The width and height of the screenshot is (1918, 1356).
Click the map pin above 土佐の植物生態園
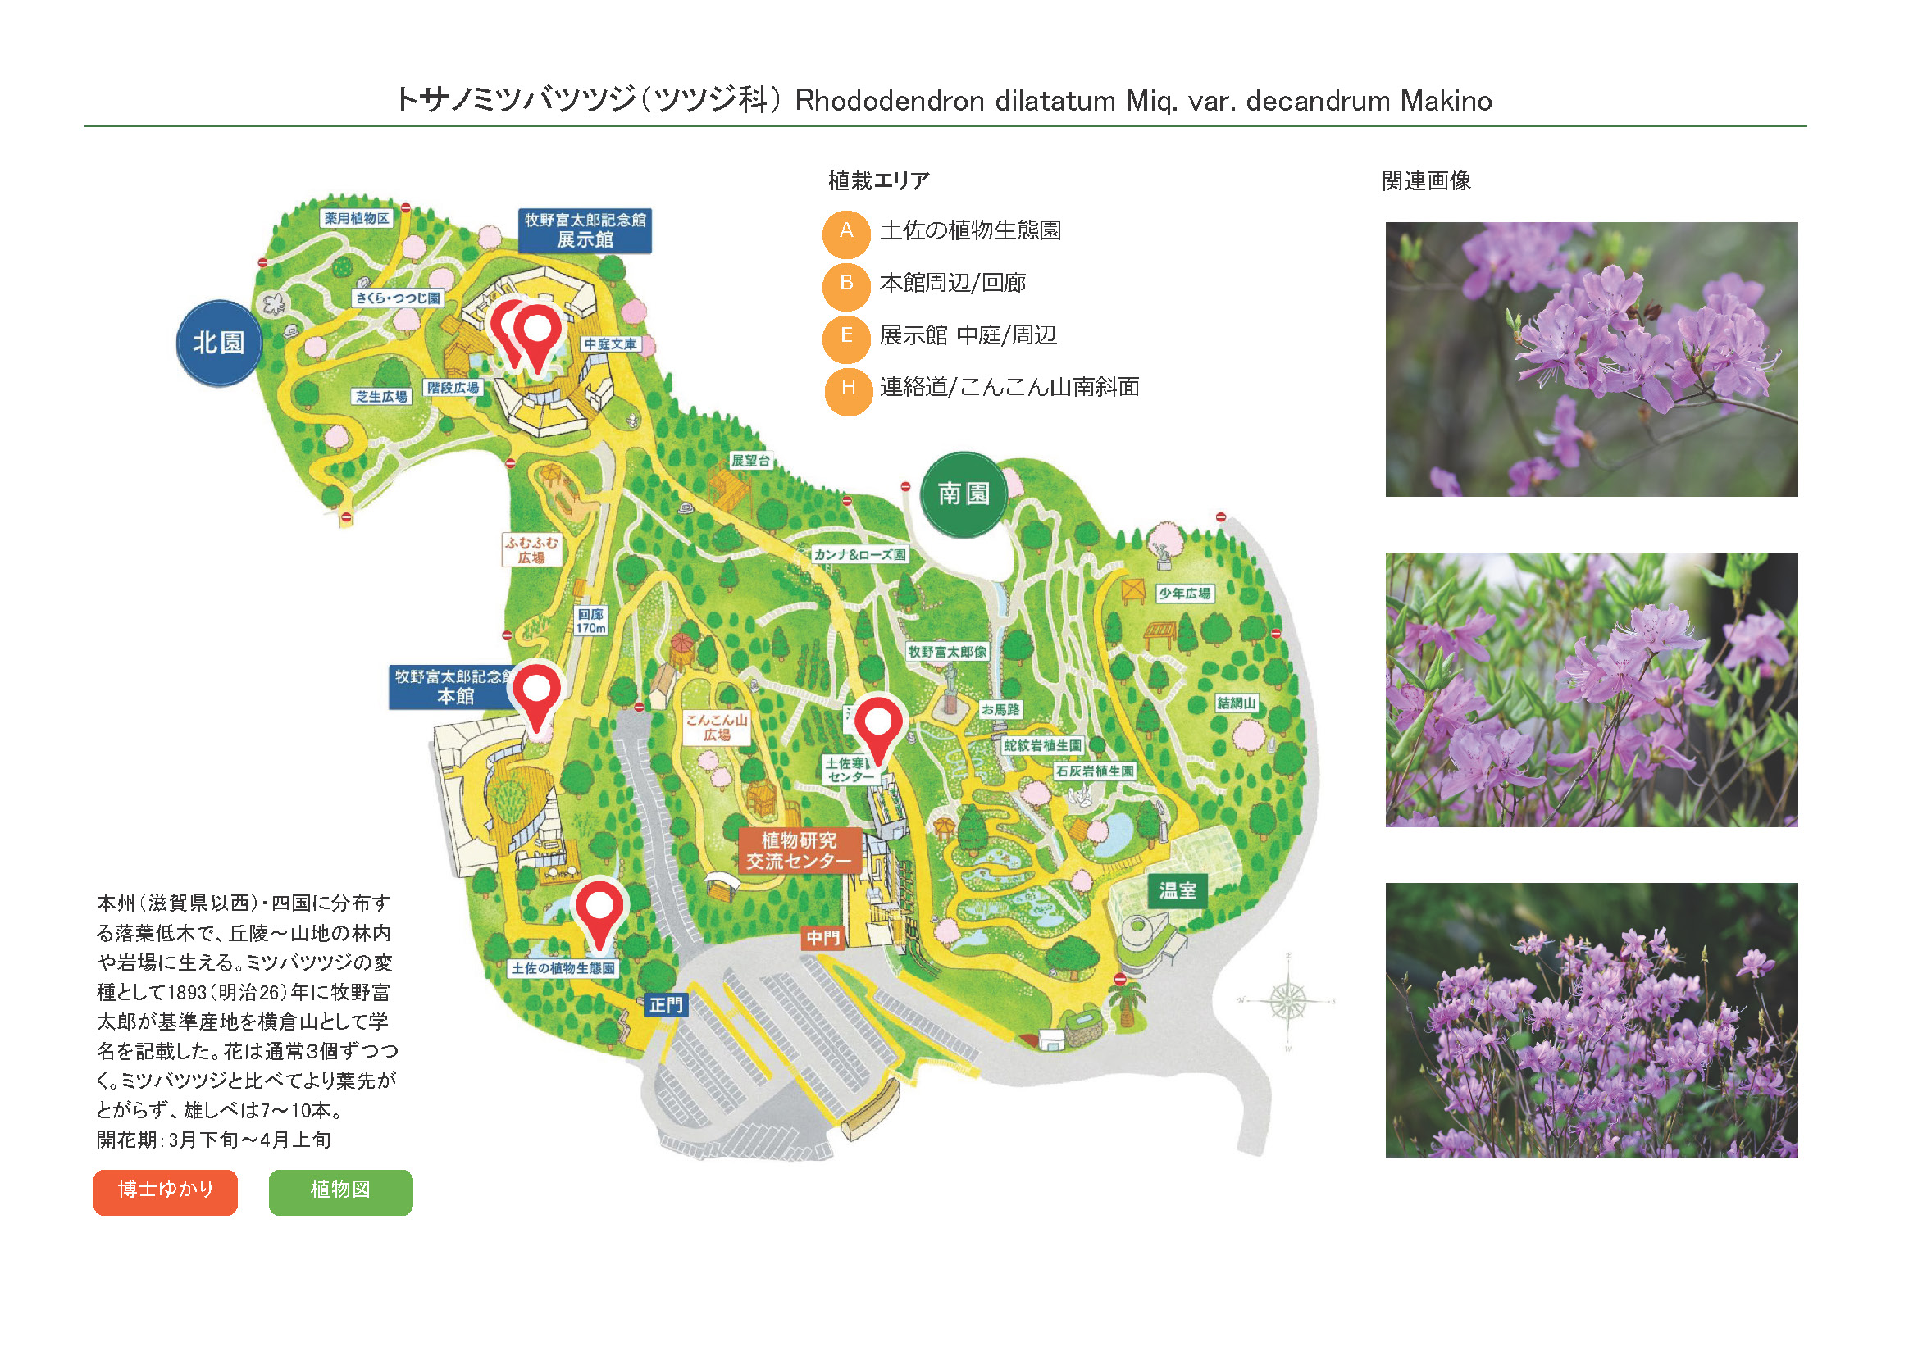pos(599,911)
